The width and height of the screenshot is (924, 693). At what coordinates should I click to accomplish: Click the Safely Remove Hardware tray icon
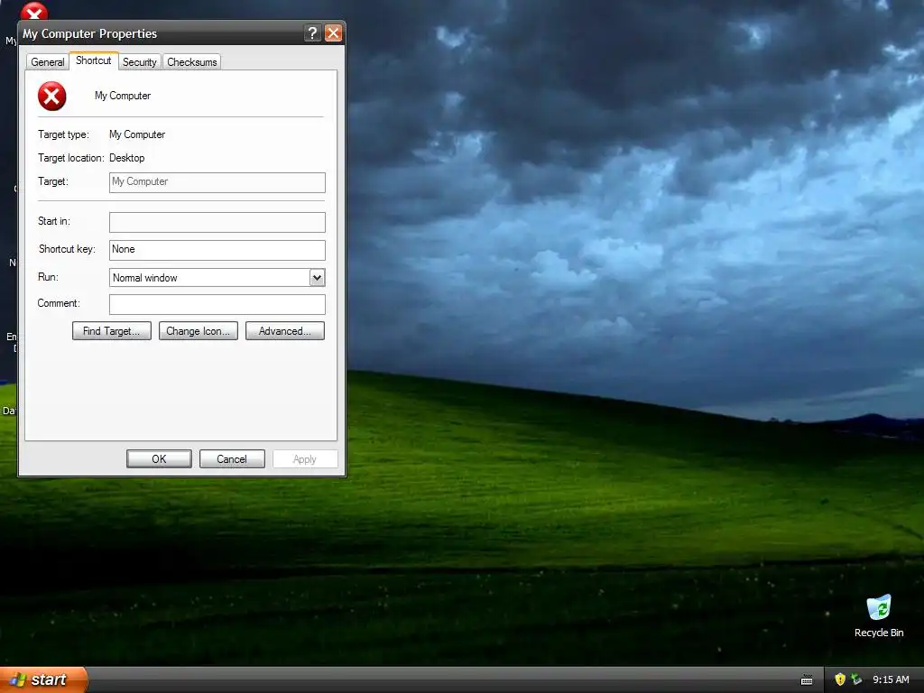[x=856, y=679]
